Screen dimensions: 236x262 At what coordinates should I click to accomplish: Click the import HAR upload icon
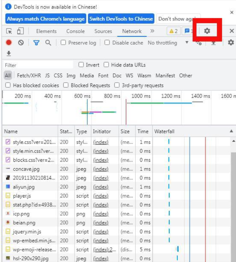(x=214, y=43)
